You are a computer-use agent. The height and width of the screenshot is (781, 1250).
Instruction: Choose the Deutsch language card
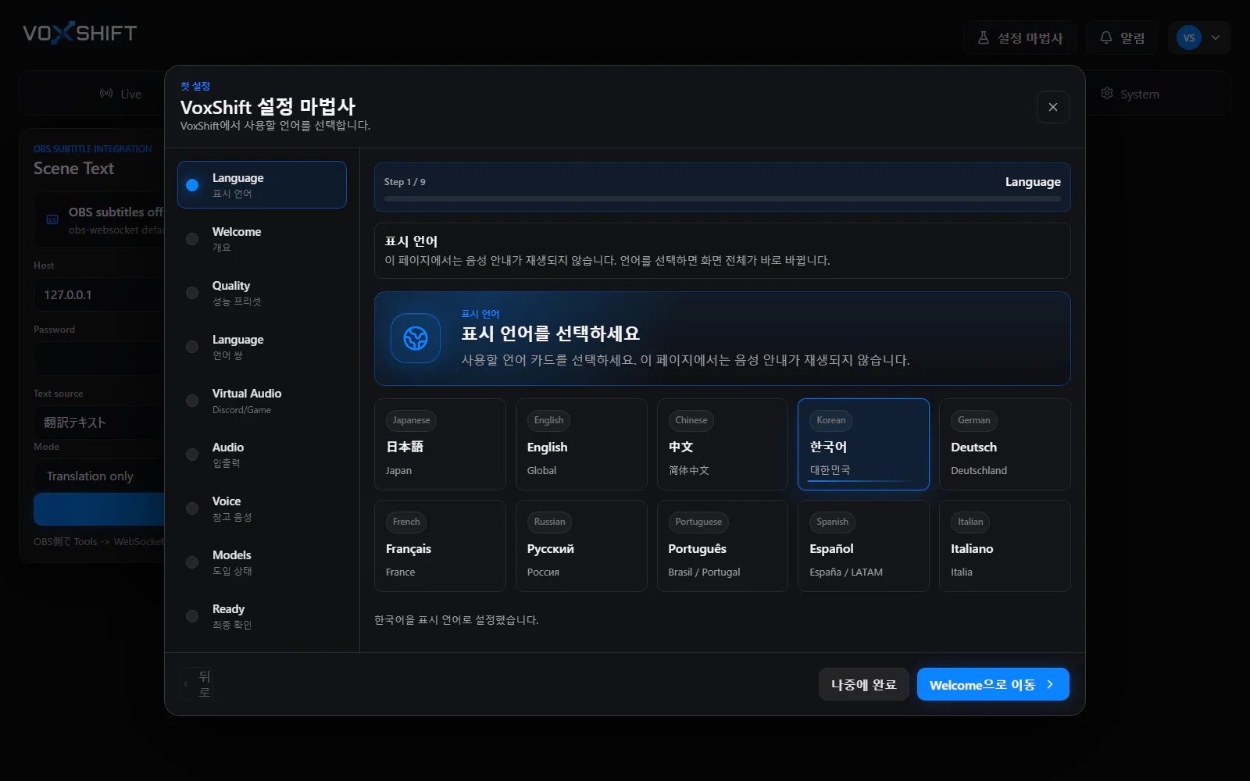pos(1005,444)
